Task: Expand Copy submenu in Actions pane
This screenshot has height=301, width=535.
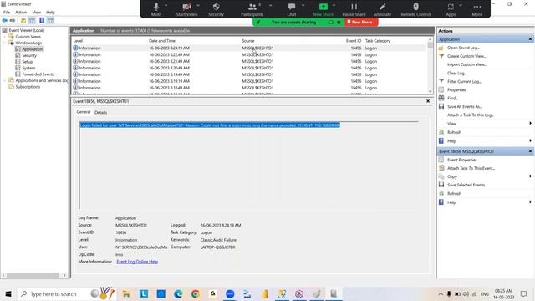Action: click(530, 176)
